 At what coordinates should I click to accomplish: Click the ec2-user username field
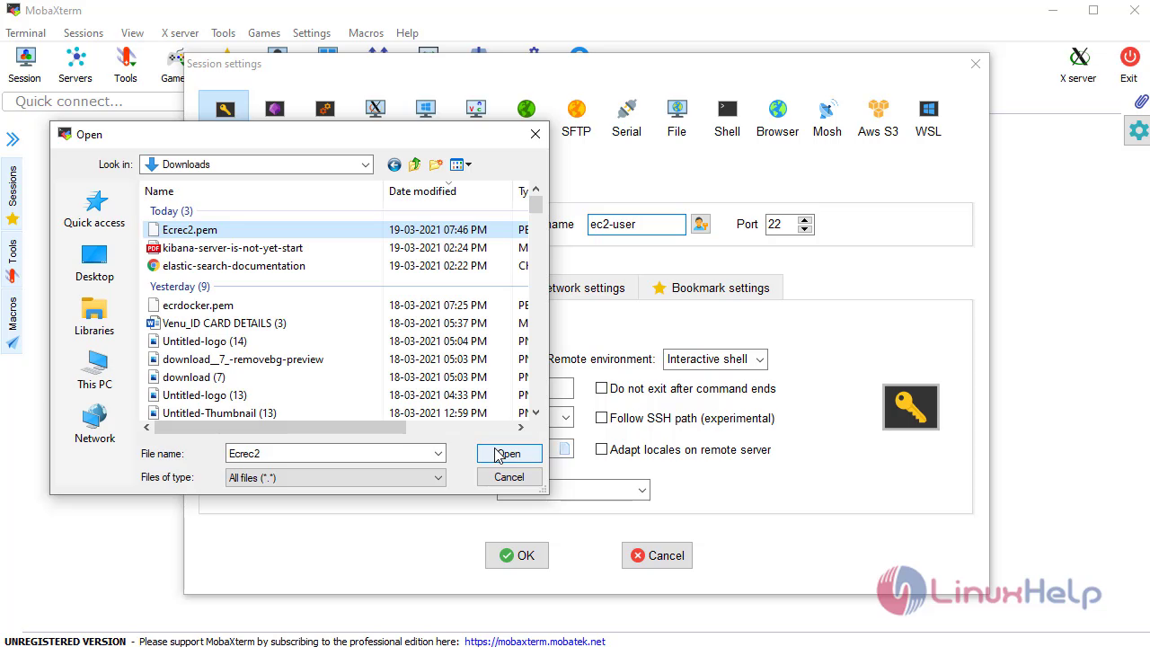[636, 224]
